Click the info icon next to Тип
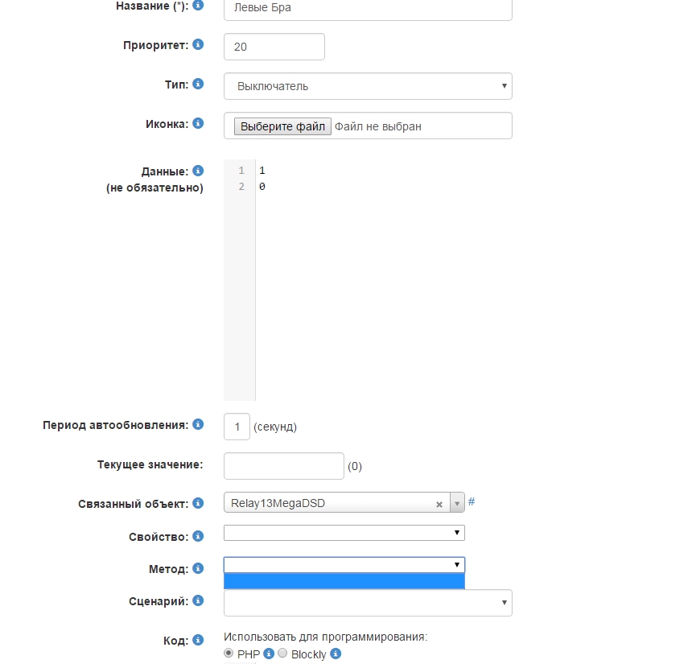Screen dimensions: 692x664 click(x=198, y=84)
